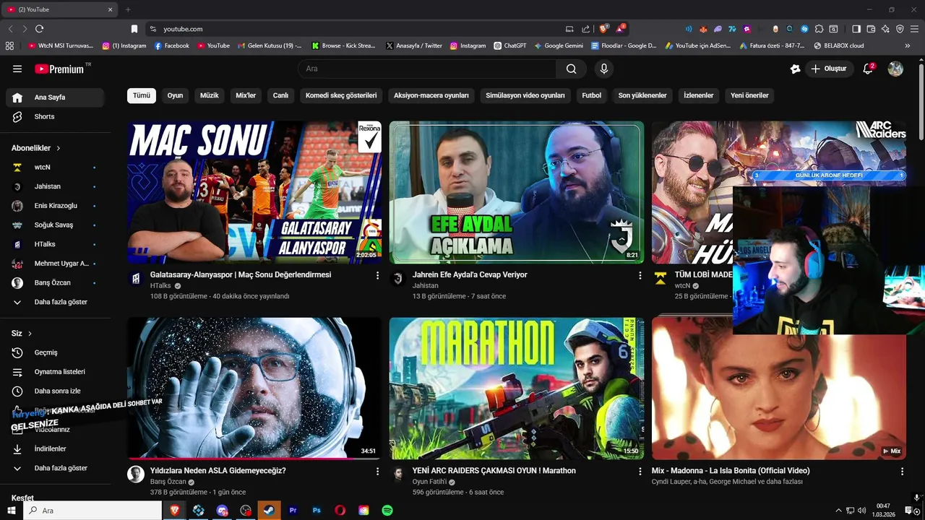Select the Oyun filter chip
The width and height of the screenshot is (925, 520).
pos(176,95)
